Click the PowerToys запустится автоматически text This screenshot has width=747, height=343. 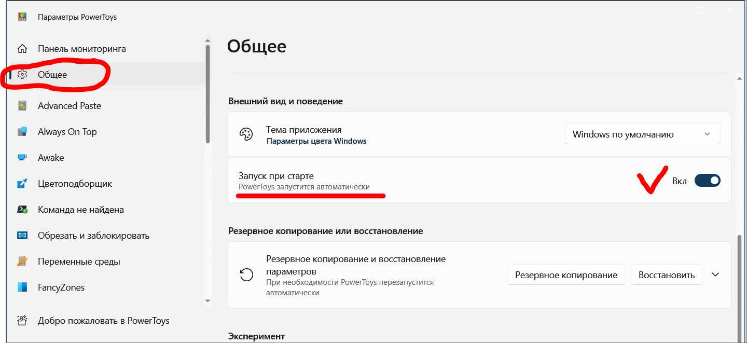click(304, 187)
